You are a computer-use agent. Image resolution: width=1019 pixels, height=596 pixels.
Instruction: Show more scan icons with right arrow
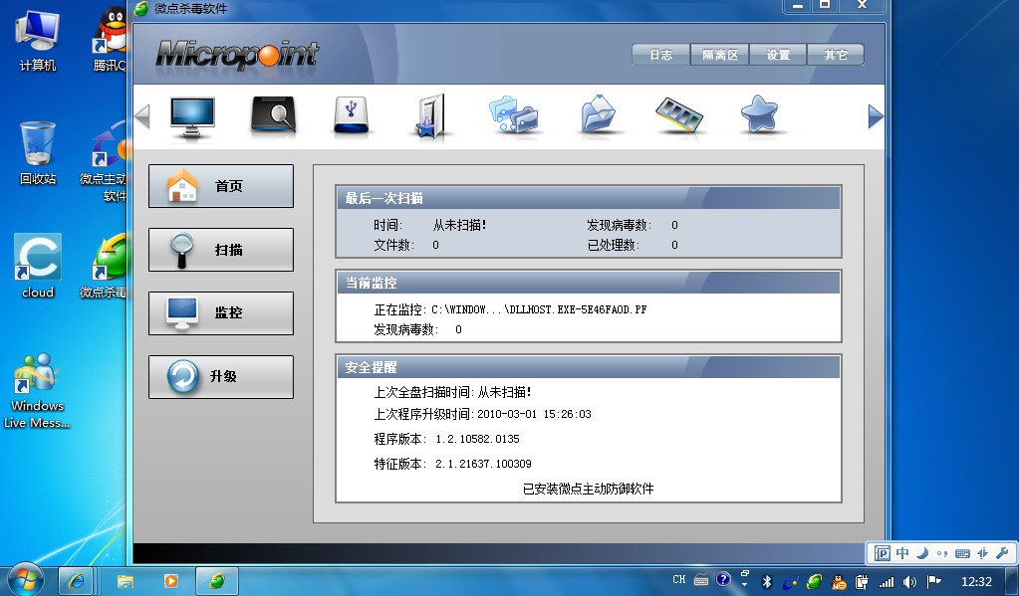(x=876, y=116)
